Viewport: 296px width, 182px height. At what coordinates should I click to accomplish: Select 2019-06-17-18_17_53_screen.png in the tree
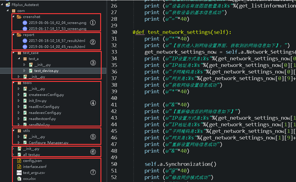[x=58, y=29]
